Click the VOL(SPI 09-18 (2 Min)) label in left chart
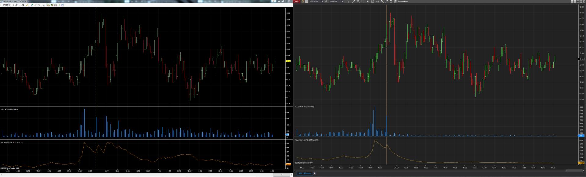This screenshot has width=586, height=177. (x=9, y=109)
